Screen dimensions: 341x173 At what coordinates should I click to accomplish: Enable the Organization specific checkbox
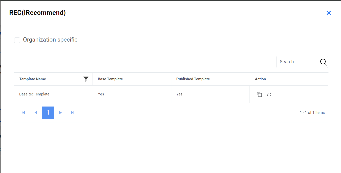[17, 40]
